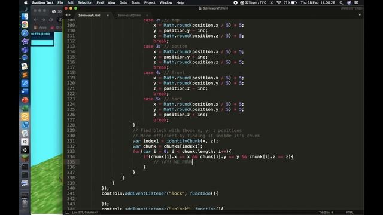Open the Wi-Fi status menu

click(x=279, y=2)
